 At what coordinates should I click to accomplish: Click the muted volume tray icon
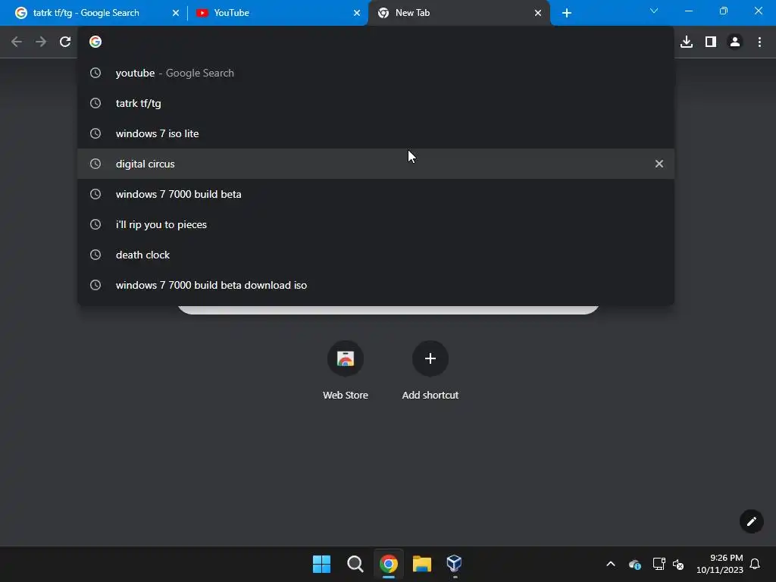click(678, 564)
